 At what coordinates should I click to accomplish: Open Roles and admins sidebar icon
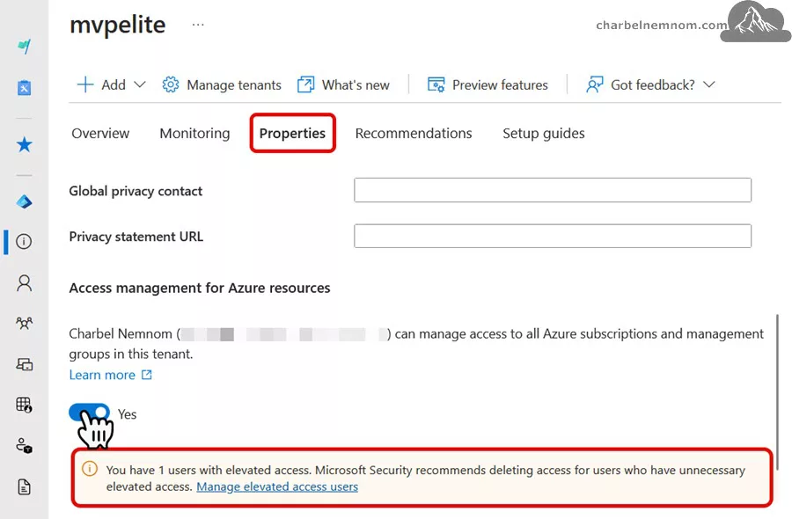pos(24,445)
